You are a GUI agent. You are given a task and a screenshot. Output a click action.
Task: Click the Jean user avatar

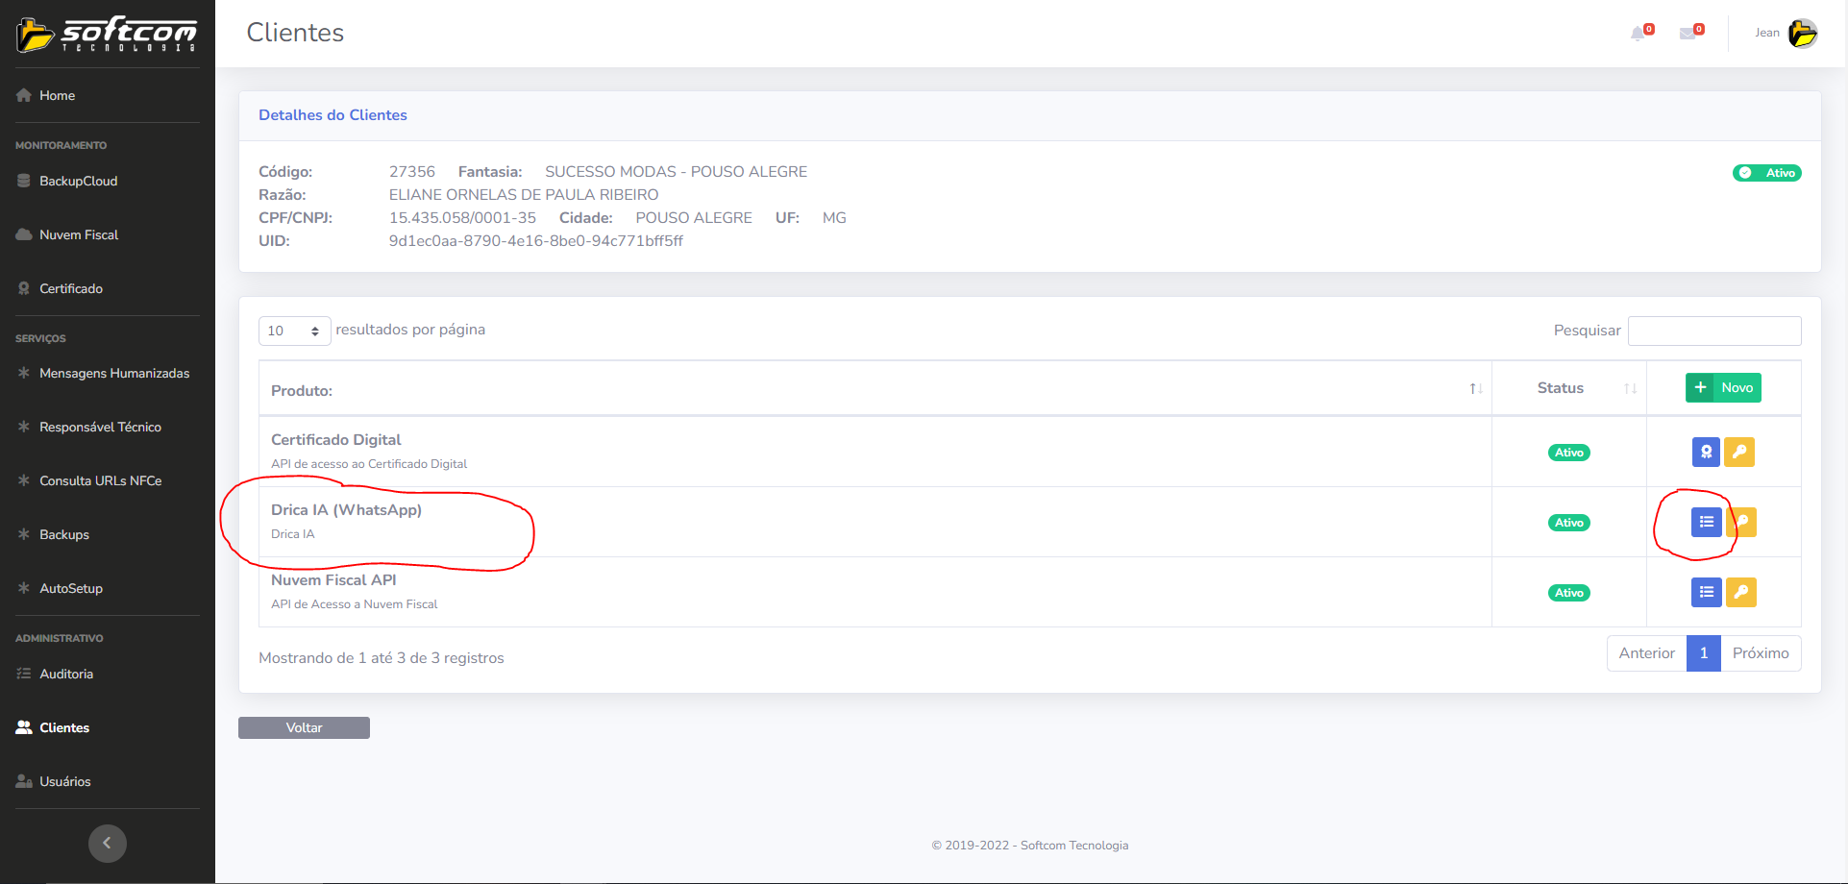1802,33
